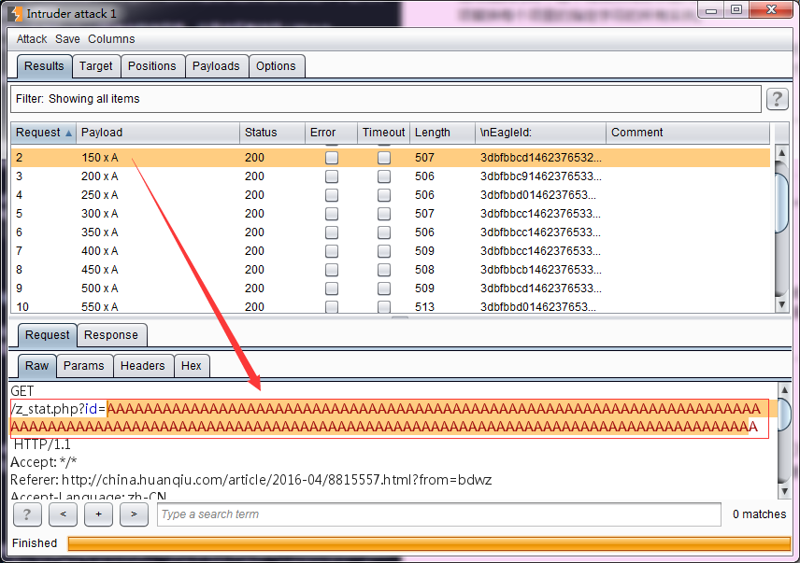Switch to the Payloads tab
Image resolution: width=800 pixels, height=563 pixels.
click(216, 66)
